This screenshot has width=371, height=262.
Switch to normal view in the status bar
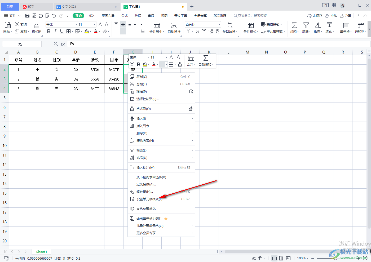[275, 258]
